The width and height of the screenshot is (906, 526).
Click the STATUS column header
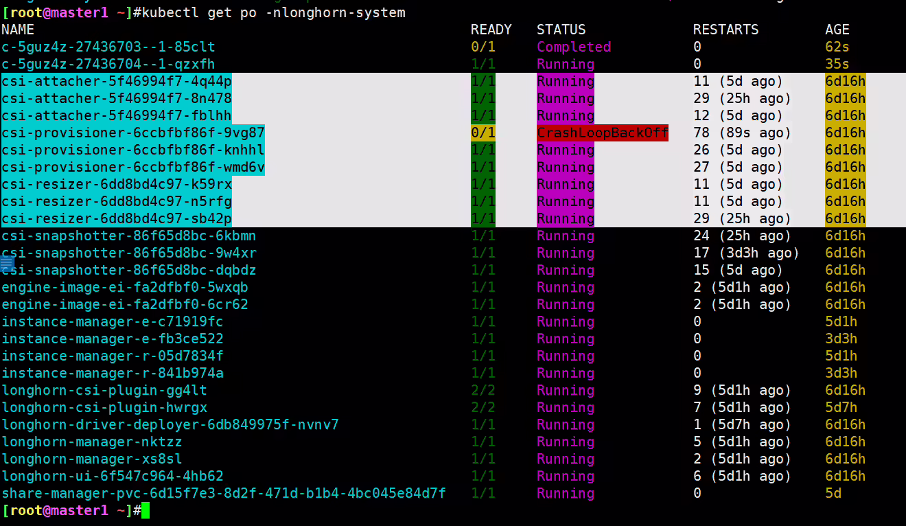click(x=561, y=30)
